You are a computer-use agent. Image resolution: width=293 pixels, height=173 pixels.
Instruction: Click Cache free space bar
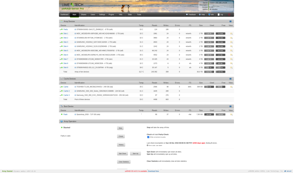click(220, 87)
